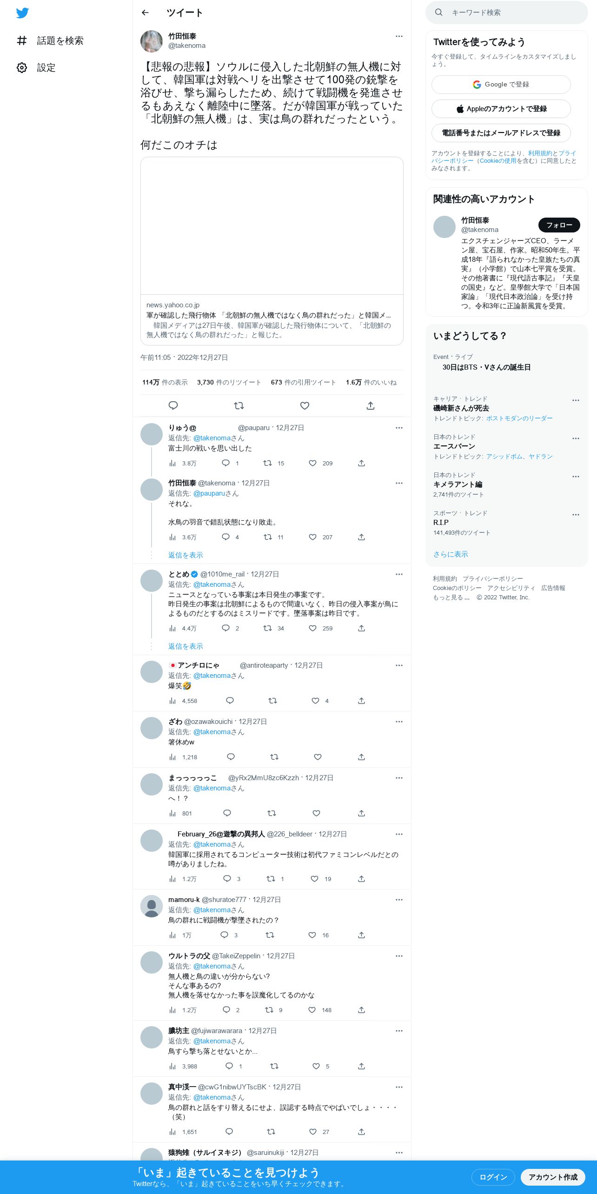Open the news.yahoo.co.jp link card

point(272,251)
